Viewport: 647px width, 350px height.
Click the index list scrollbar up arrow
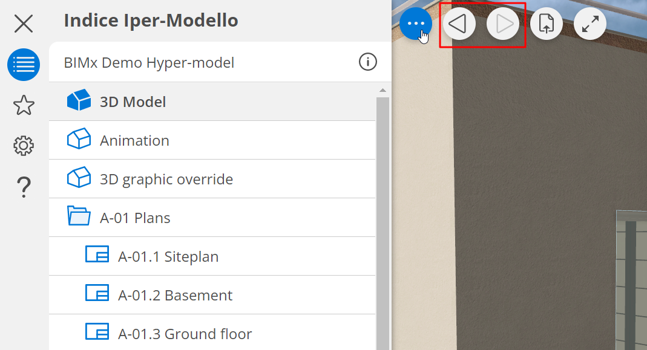[x=382, y=91]
